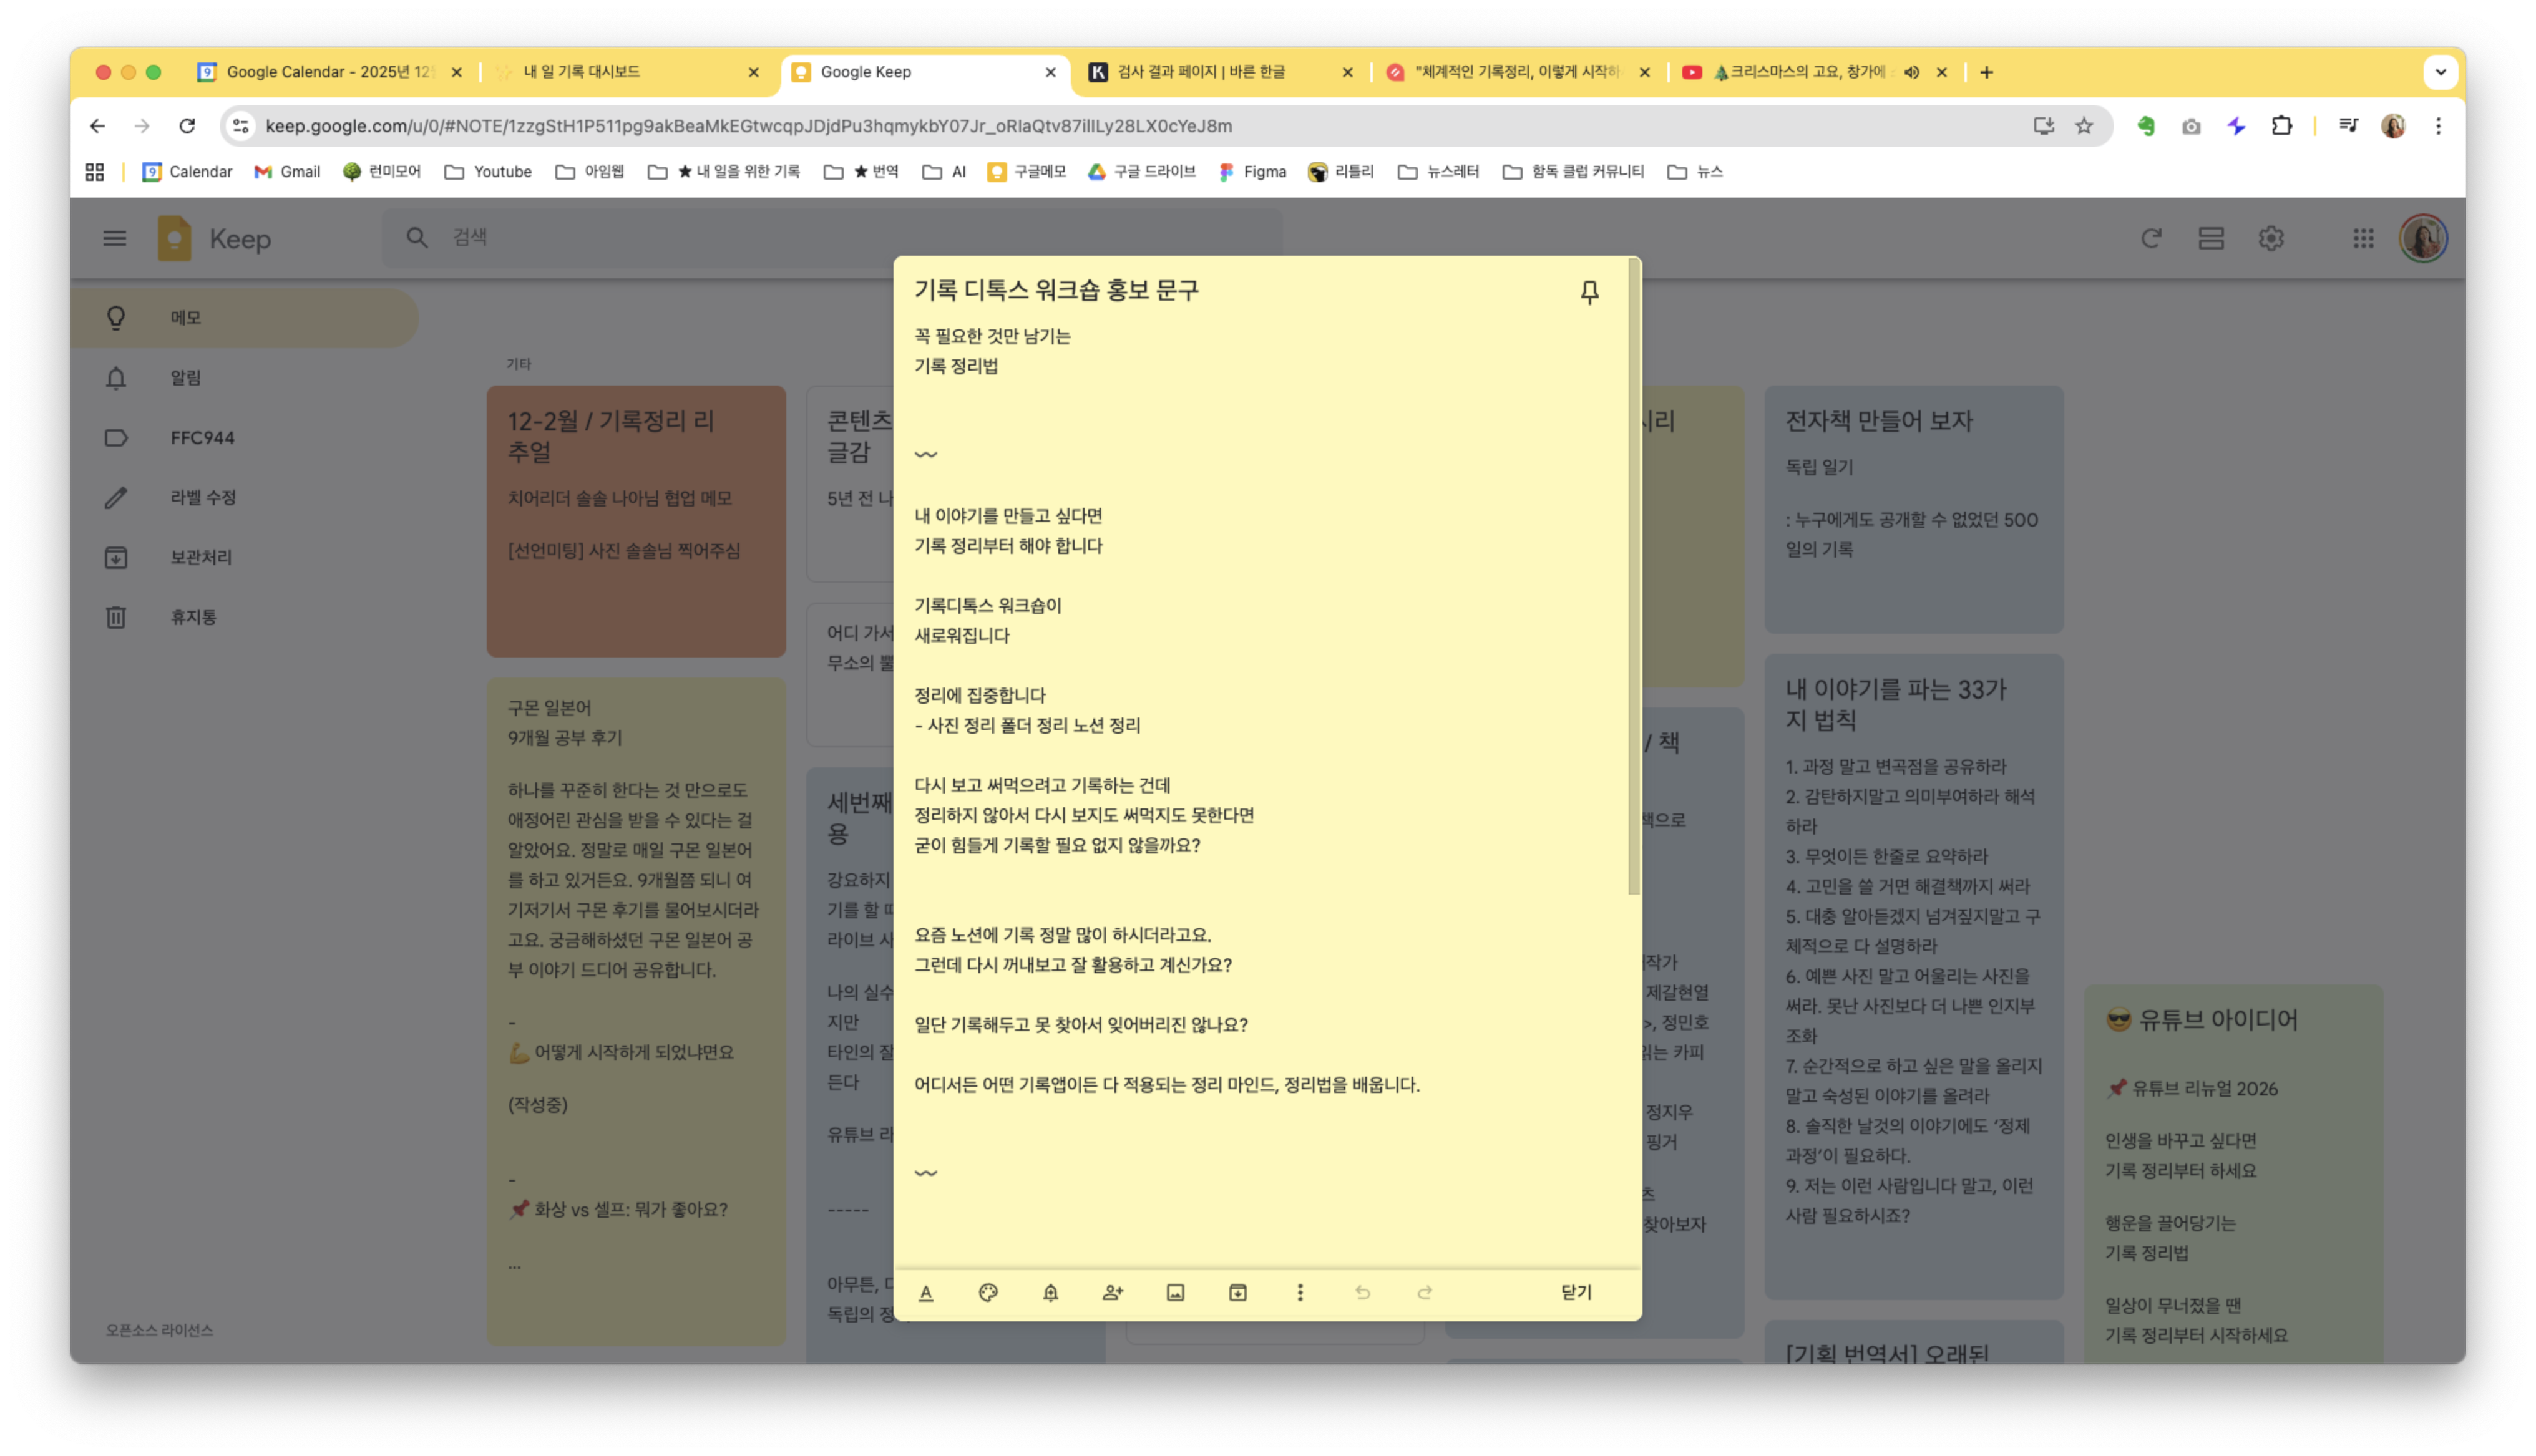Add a collaborator to the note
Image resolution: width=2536 pixels, height=1456 pixels.
[1113, 1292]
